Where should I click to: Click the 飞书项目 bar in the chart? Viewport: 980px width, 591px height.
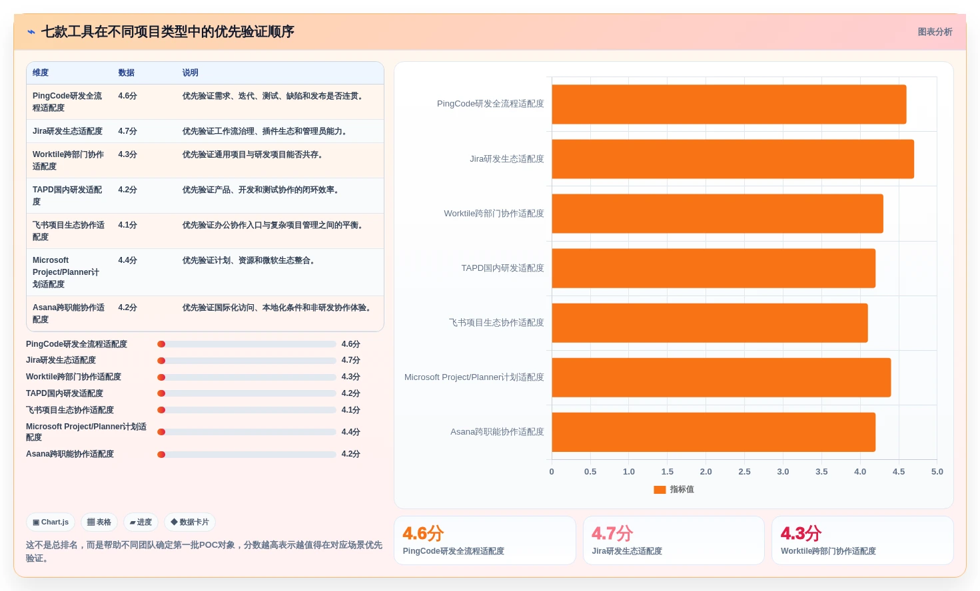click(x=710, y=323)
